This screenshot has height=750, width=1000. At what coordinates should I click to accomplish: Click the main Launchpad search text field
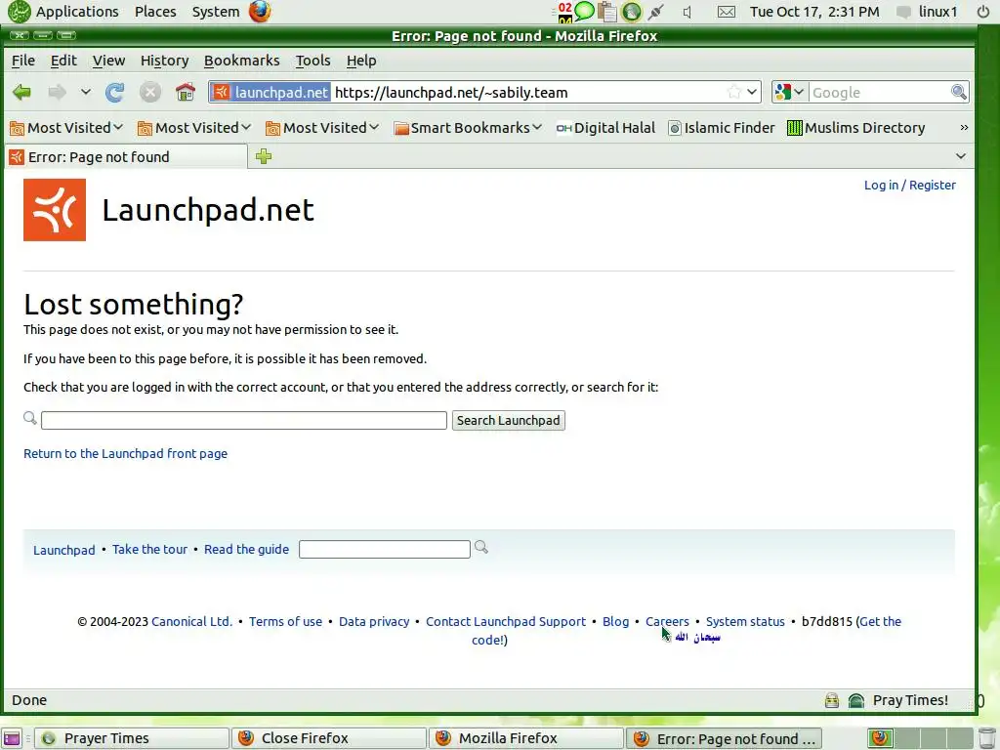243,420
